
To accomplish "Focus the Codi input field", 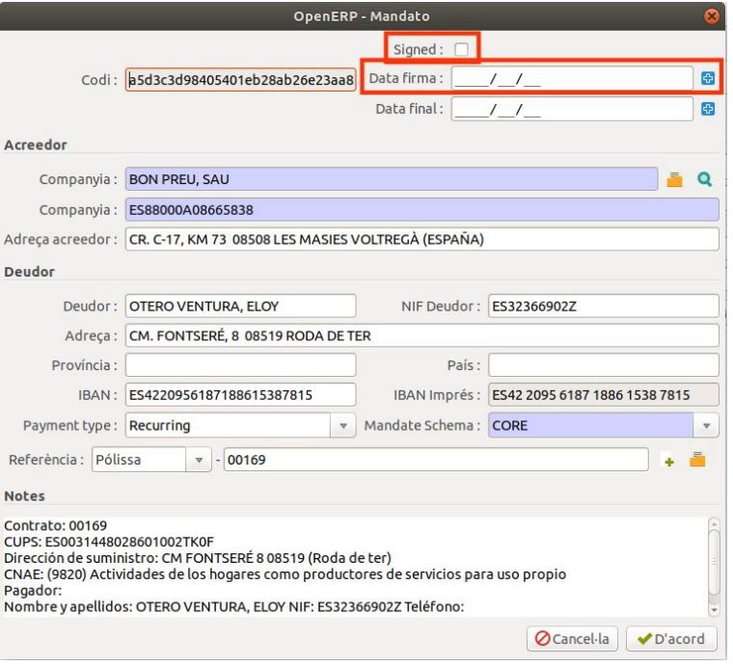I will click(x=242, y=78).
